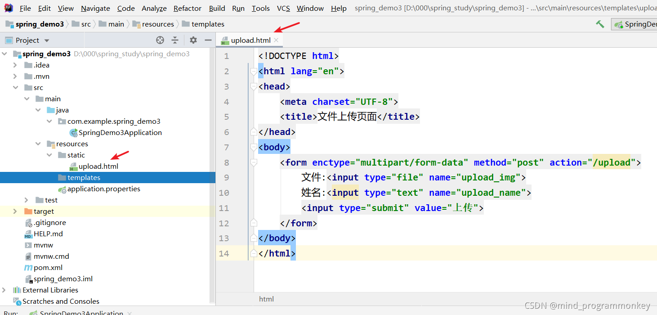Open the Refactor menu
657x315 pixels.
188,8
